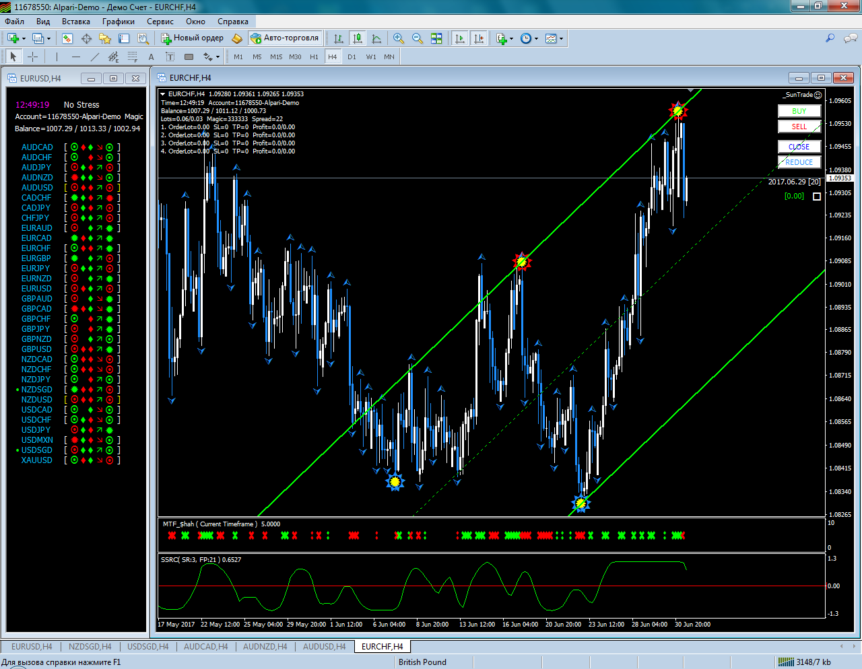This screenshot has height=669, width=862.
Task: Switch timeframe to M1
Action: (x=238, y=57)
